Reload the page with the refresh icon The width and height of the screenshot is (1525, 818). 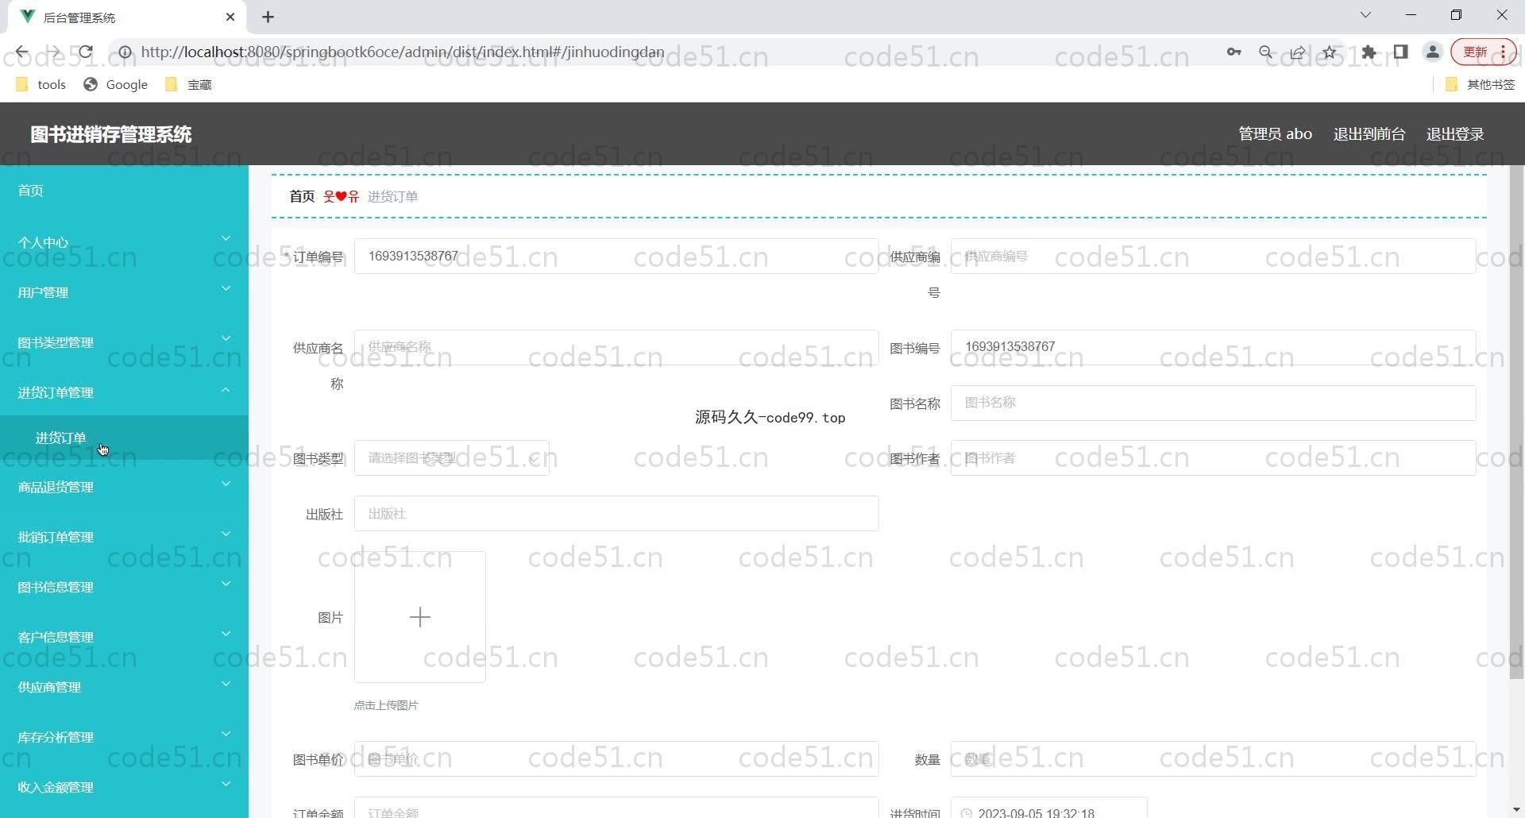(86, 52)
